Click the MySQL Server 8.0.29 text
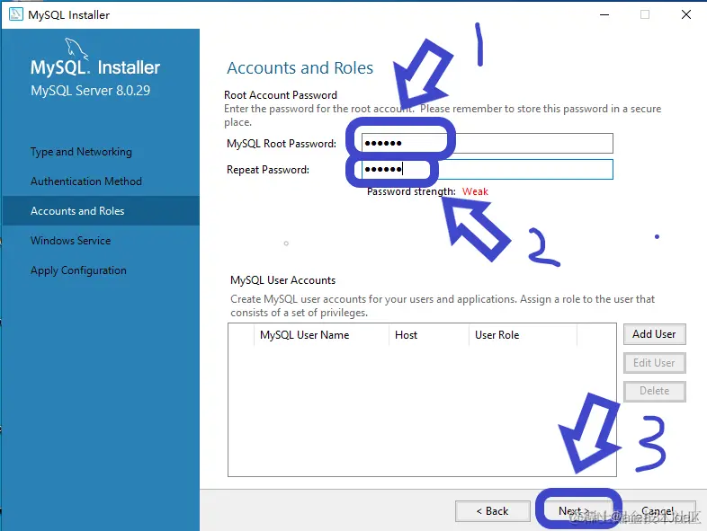Viewport: 707px width, 531px height. [90, 91]
